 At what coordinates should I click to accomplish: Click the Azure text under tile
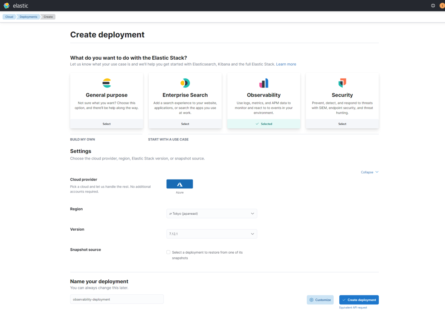pos(179,192)
